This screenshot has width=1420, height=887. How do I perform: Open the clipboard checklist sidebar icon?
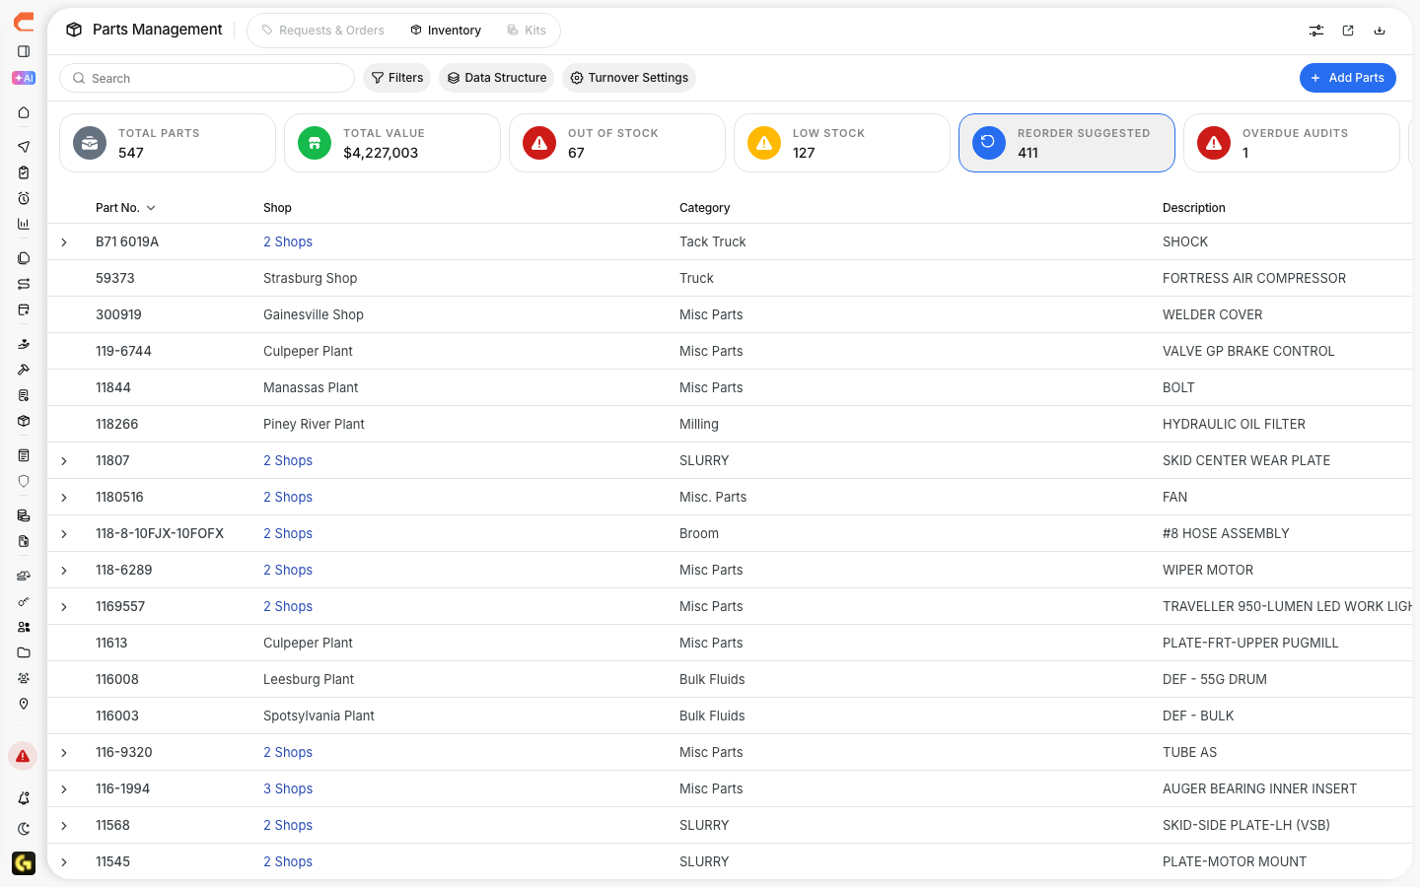(x=24, y=172)
